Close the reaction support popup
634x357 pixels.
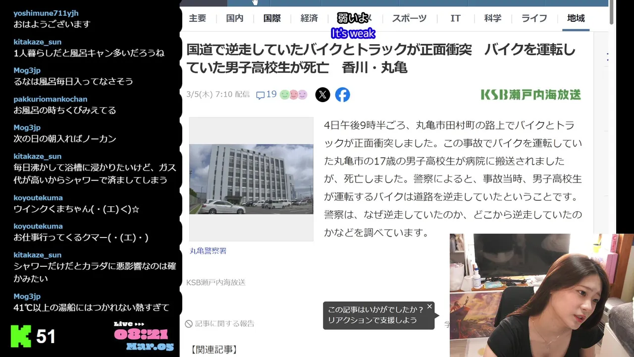[x=429, y=306]
